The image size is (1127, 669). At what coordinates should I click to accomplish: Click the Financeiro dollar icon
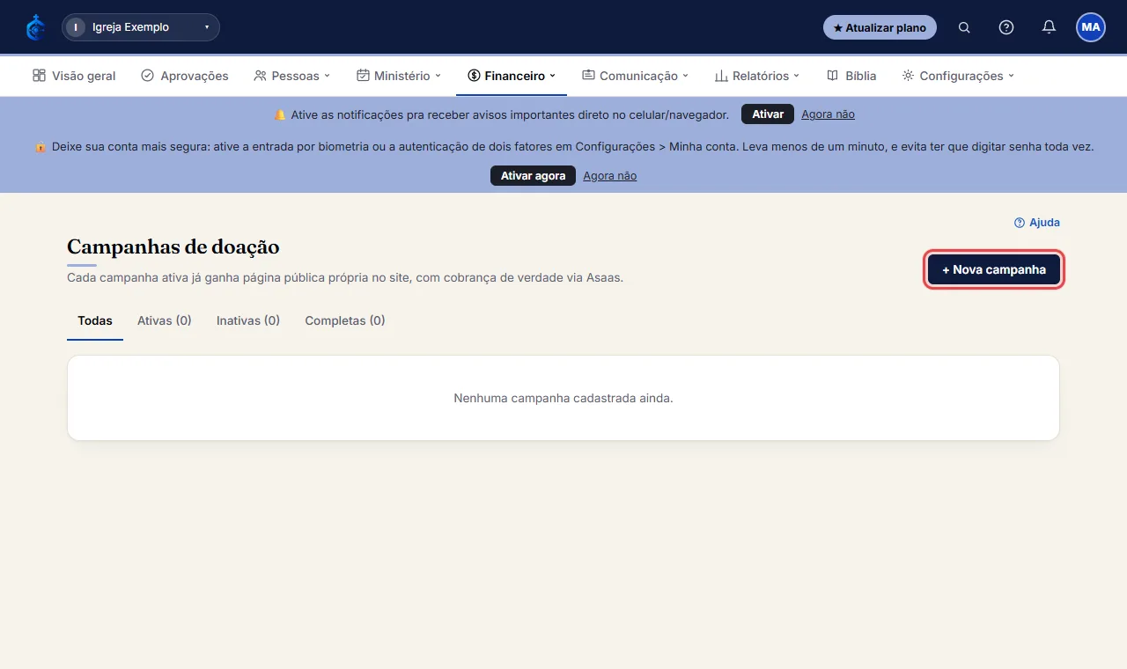(x=474, y=76)
